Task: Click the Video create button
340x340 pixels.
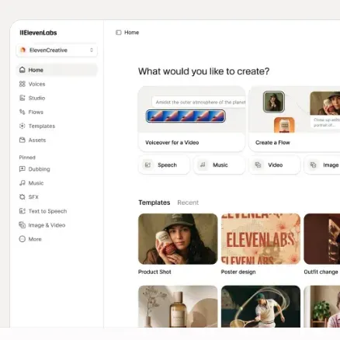Action: tap(275, 165)
